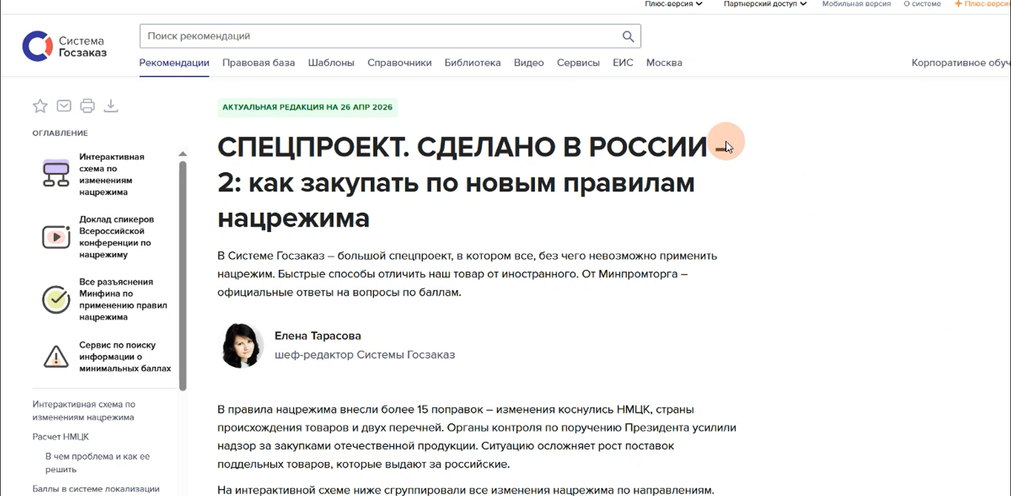This screenshot has width=1011, height=496.
Task: Open the Шаблоны tab
Action: [x=331, y=62]
